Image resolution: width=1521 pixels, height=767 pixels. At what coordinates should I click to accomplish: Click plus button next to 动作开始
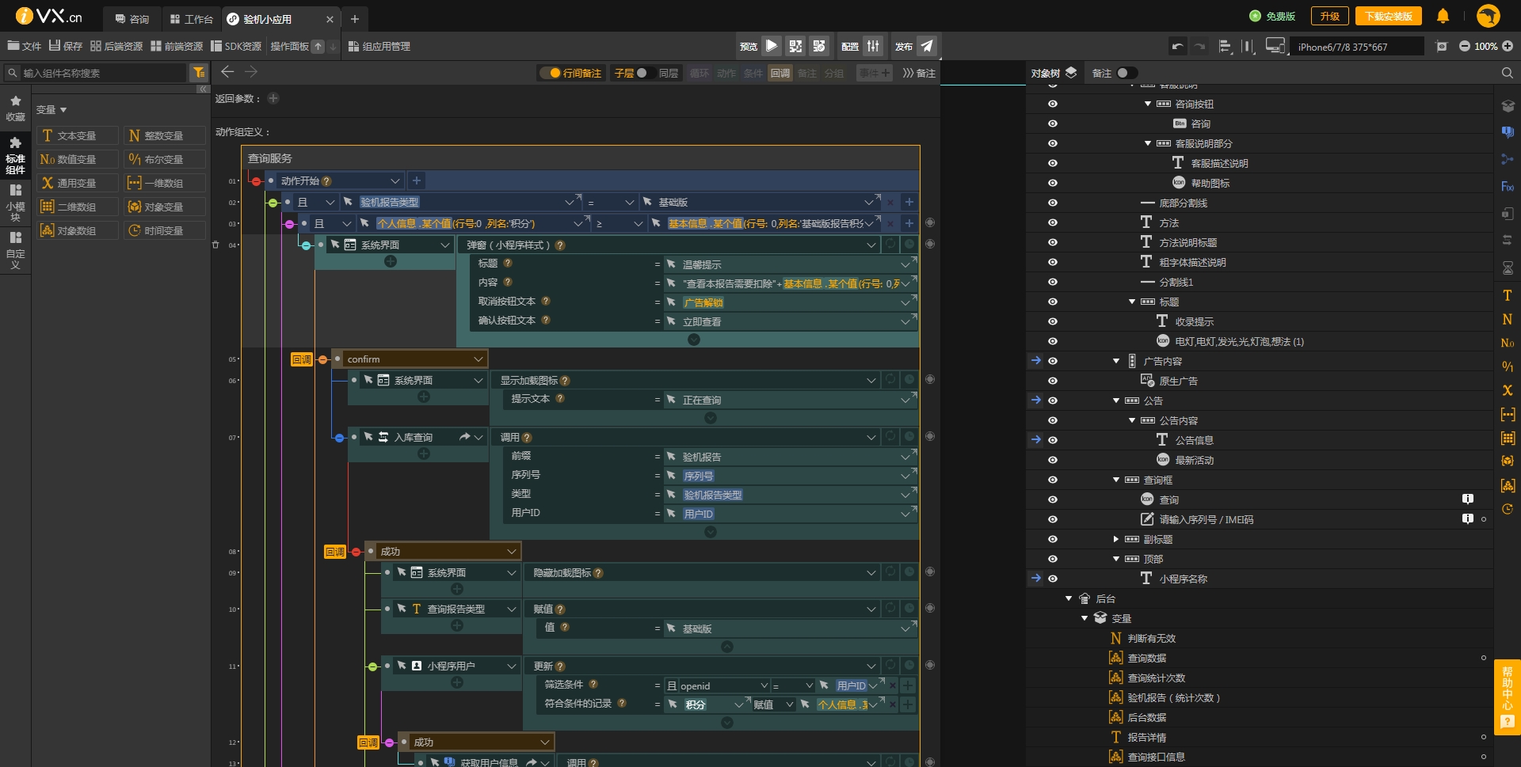click(x=417, y=180)
